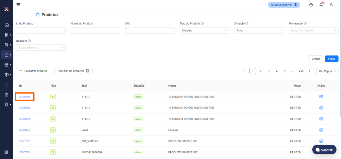Viewport: 341px width, 159px height.
Task: Open the hamburger menu at top
Action: click(x=18, y=5)
